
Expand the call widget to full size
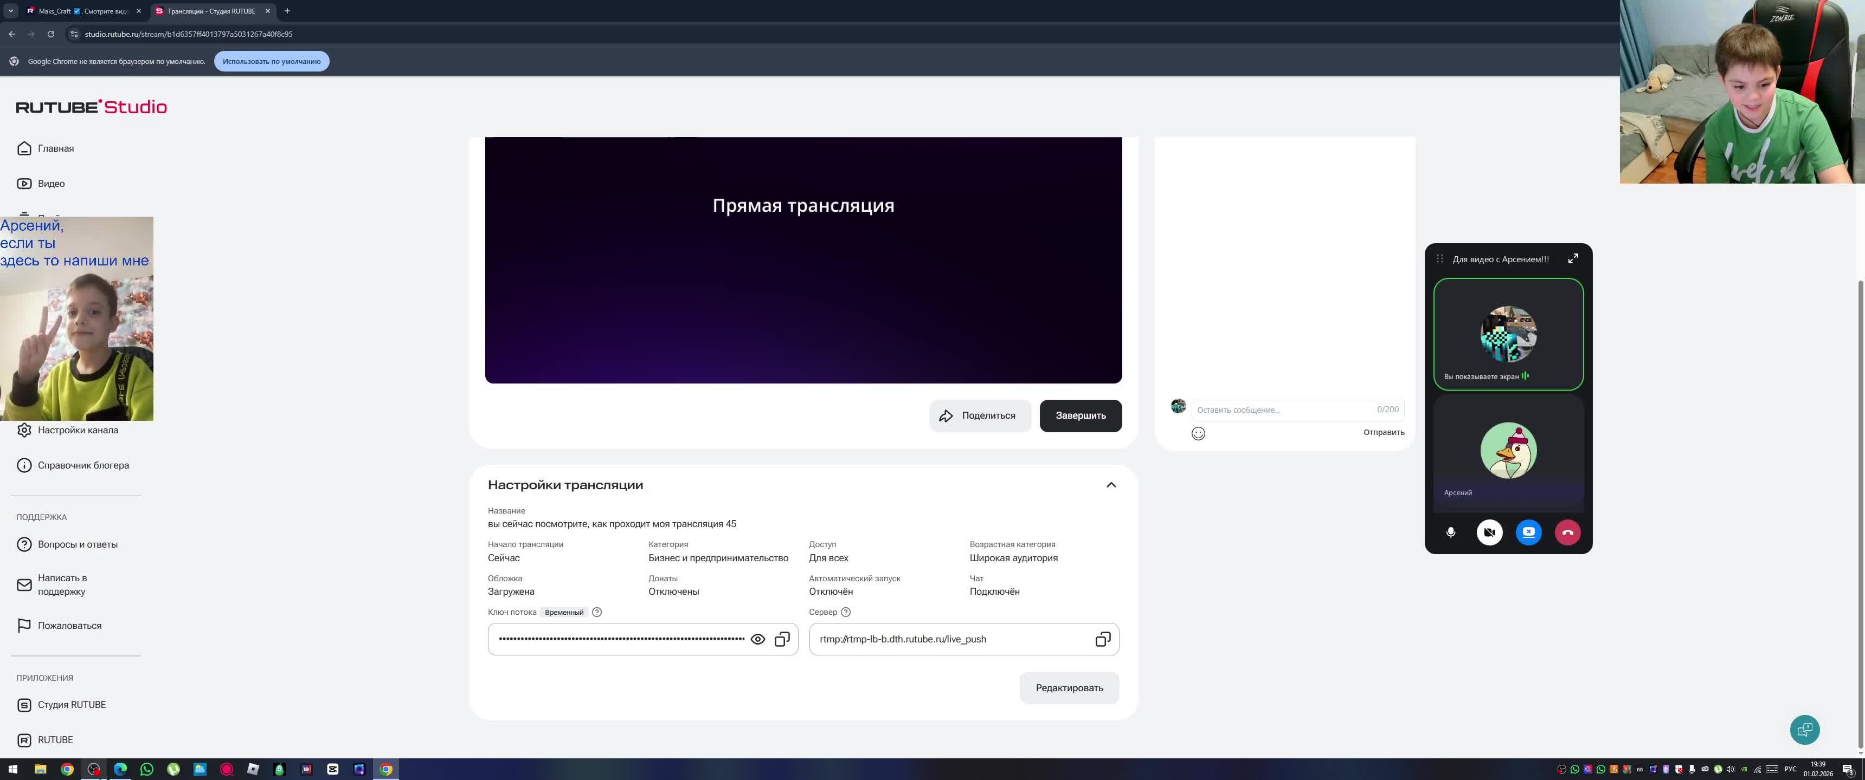coord(1572,259)
